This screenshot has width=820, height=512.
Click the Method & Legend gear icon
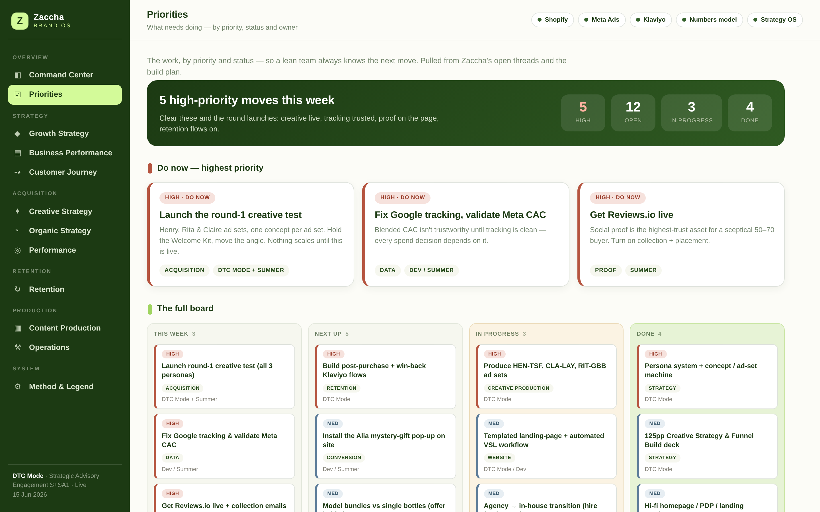(18, 387)
